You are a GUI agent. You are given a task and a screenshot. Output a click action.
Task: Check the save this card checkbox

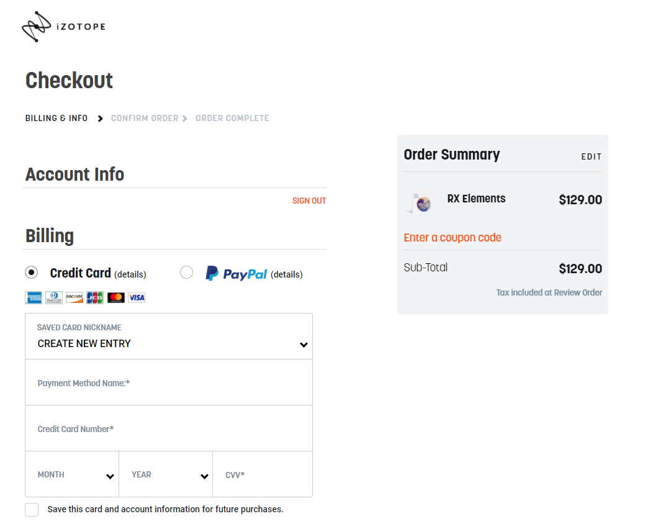point(32,509)
